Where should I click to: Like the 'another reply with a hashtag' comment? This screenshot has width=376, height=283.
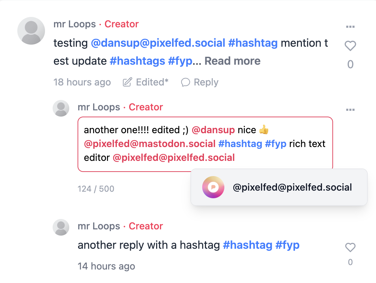coord(350,247)
